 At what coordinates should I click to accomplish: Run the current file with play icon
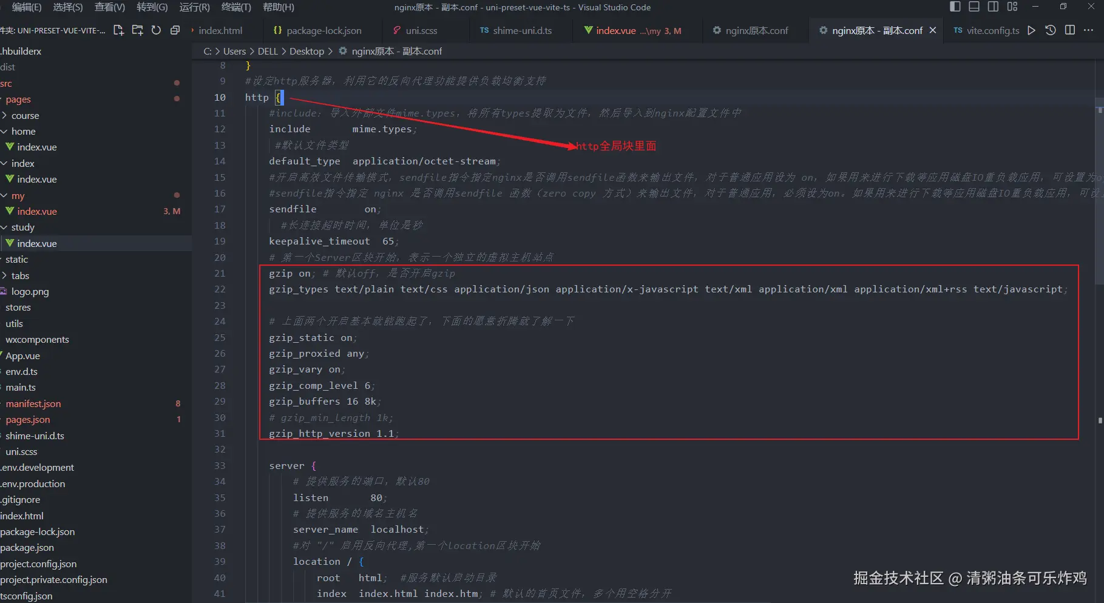[x=1031, y=30]
